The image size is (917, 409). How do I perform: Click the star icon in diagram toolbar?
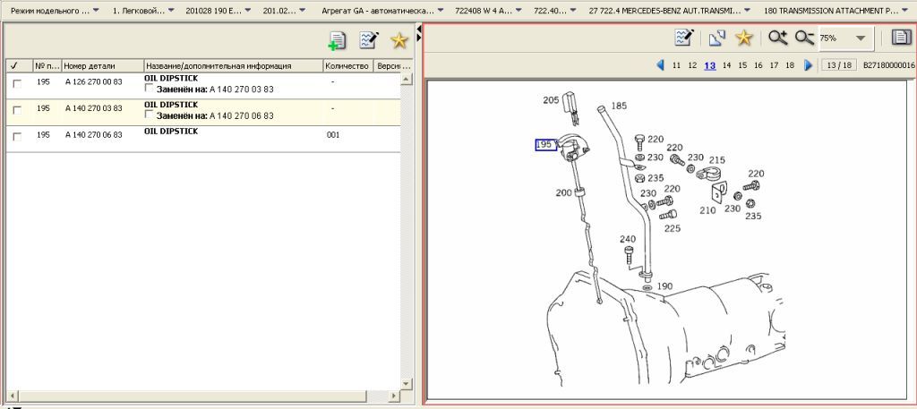click(743, 38)
